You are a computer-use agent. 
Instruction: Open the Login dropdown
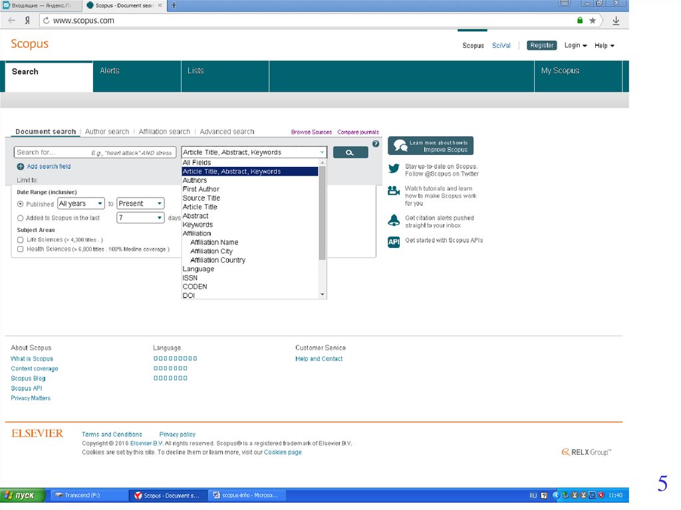click(575, 45)
